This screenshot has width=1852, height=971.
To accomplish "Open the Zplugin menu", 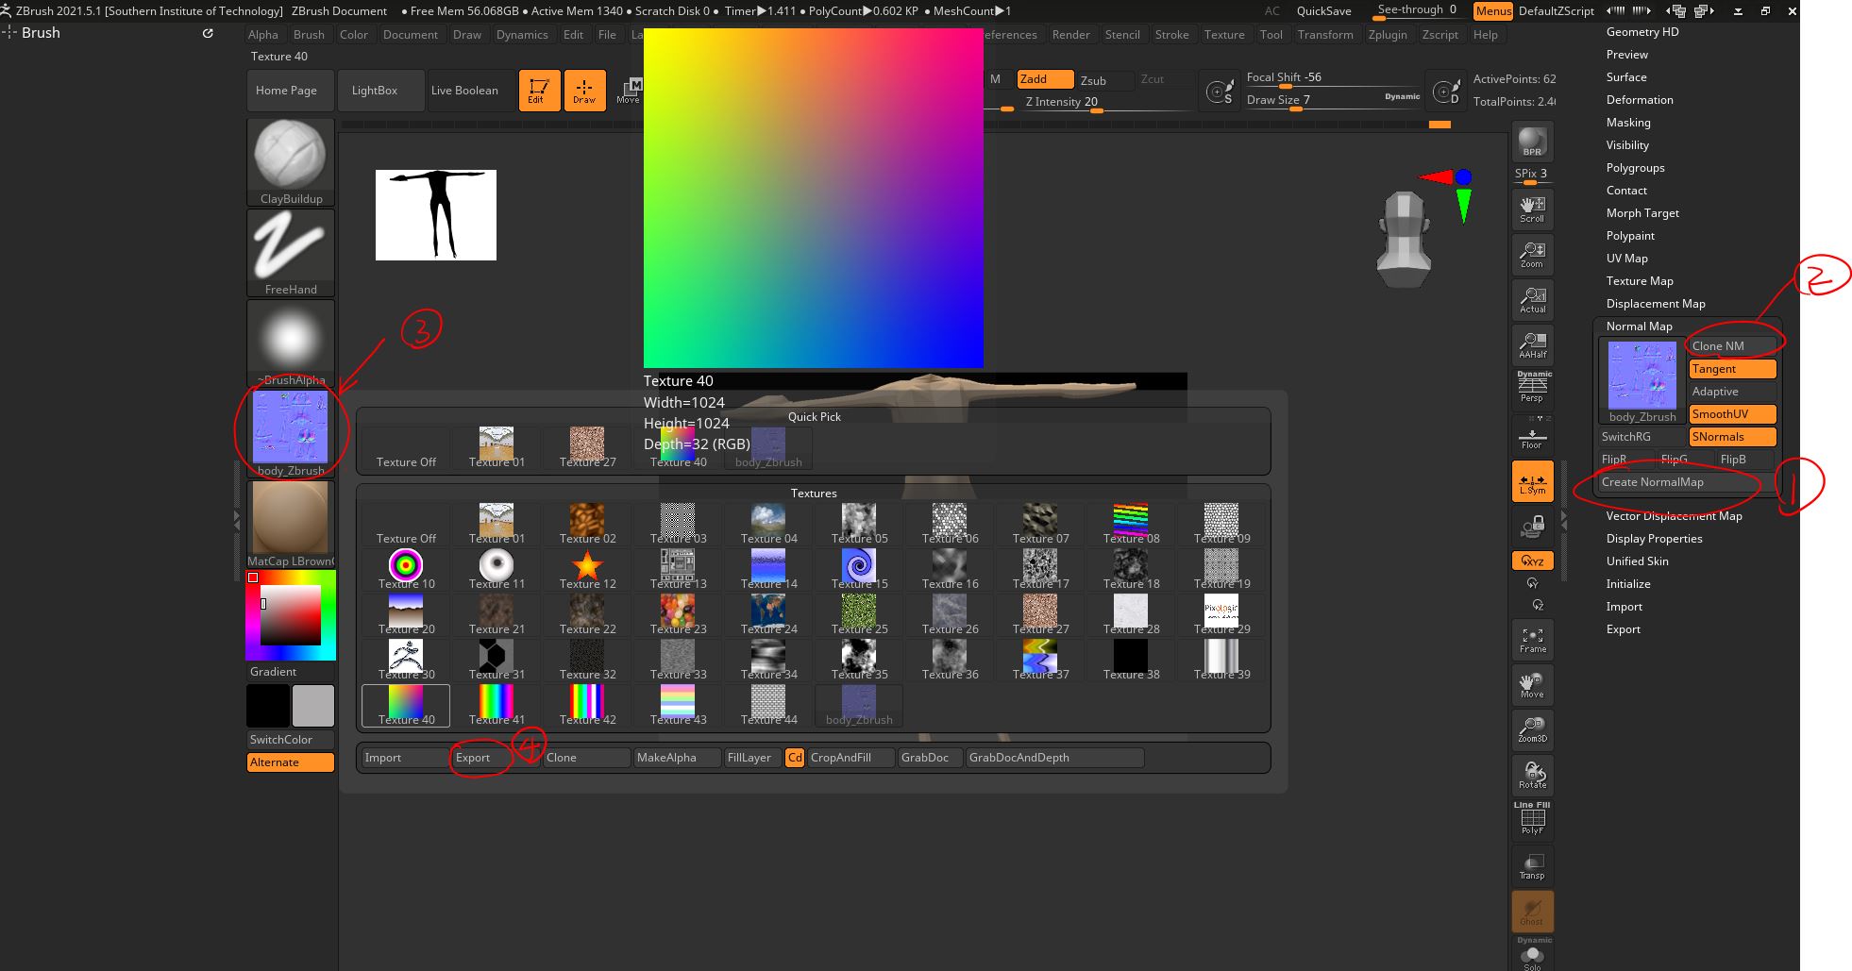I will click(x=1388, y=34).
